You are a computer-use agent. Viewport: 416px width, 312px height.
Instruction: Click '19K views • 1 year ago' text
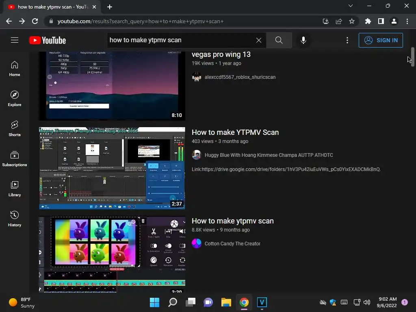tap(217, 63)
